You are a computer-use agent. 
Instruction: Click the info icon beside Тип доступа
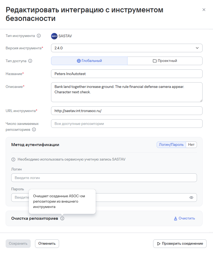click(30, 61)
